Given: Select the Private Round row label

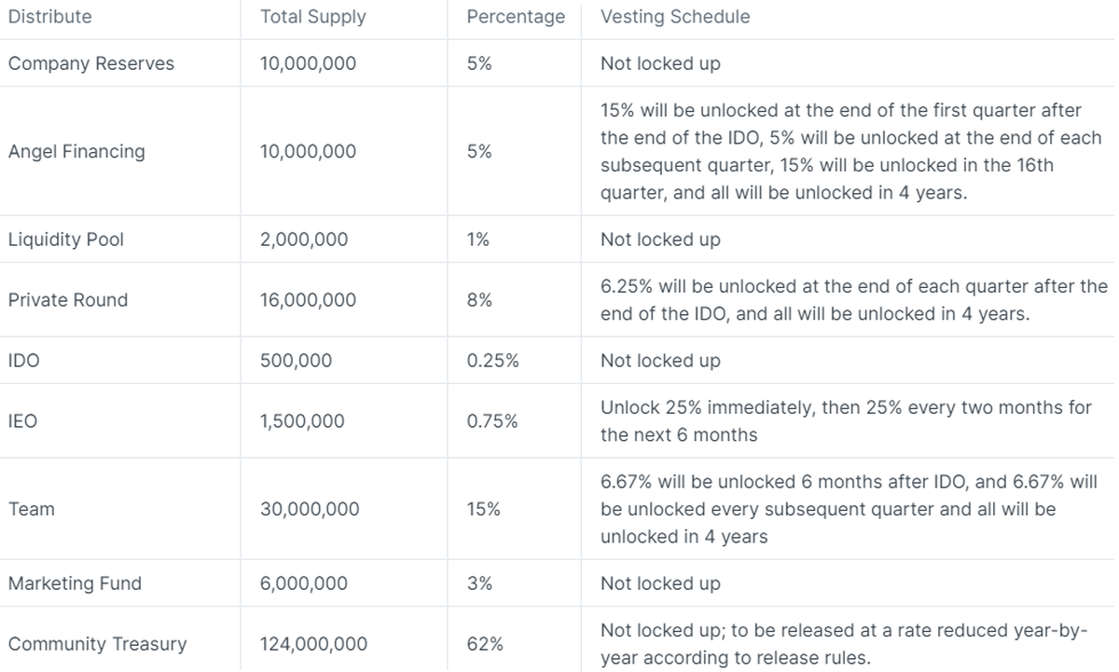Looking at the screenshot, I should click(68, 300).
